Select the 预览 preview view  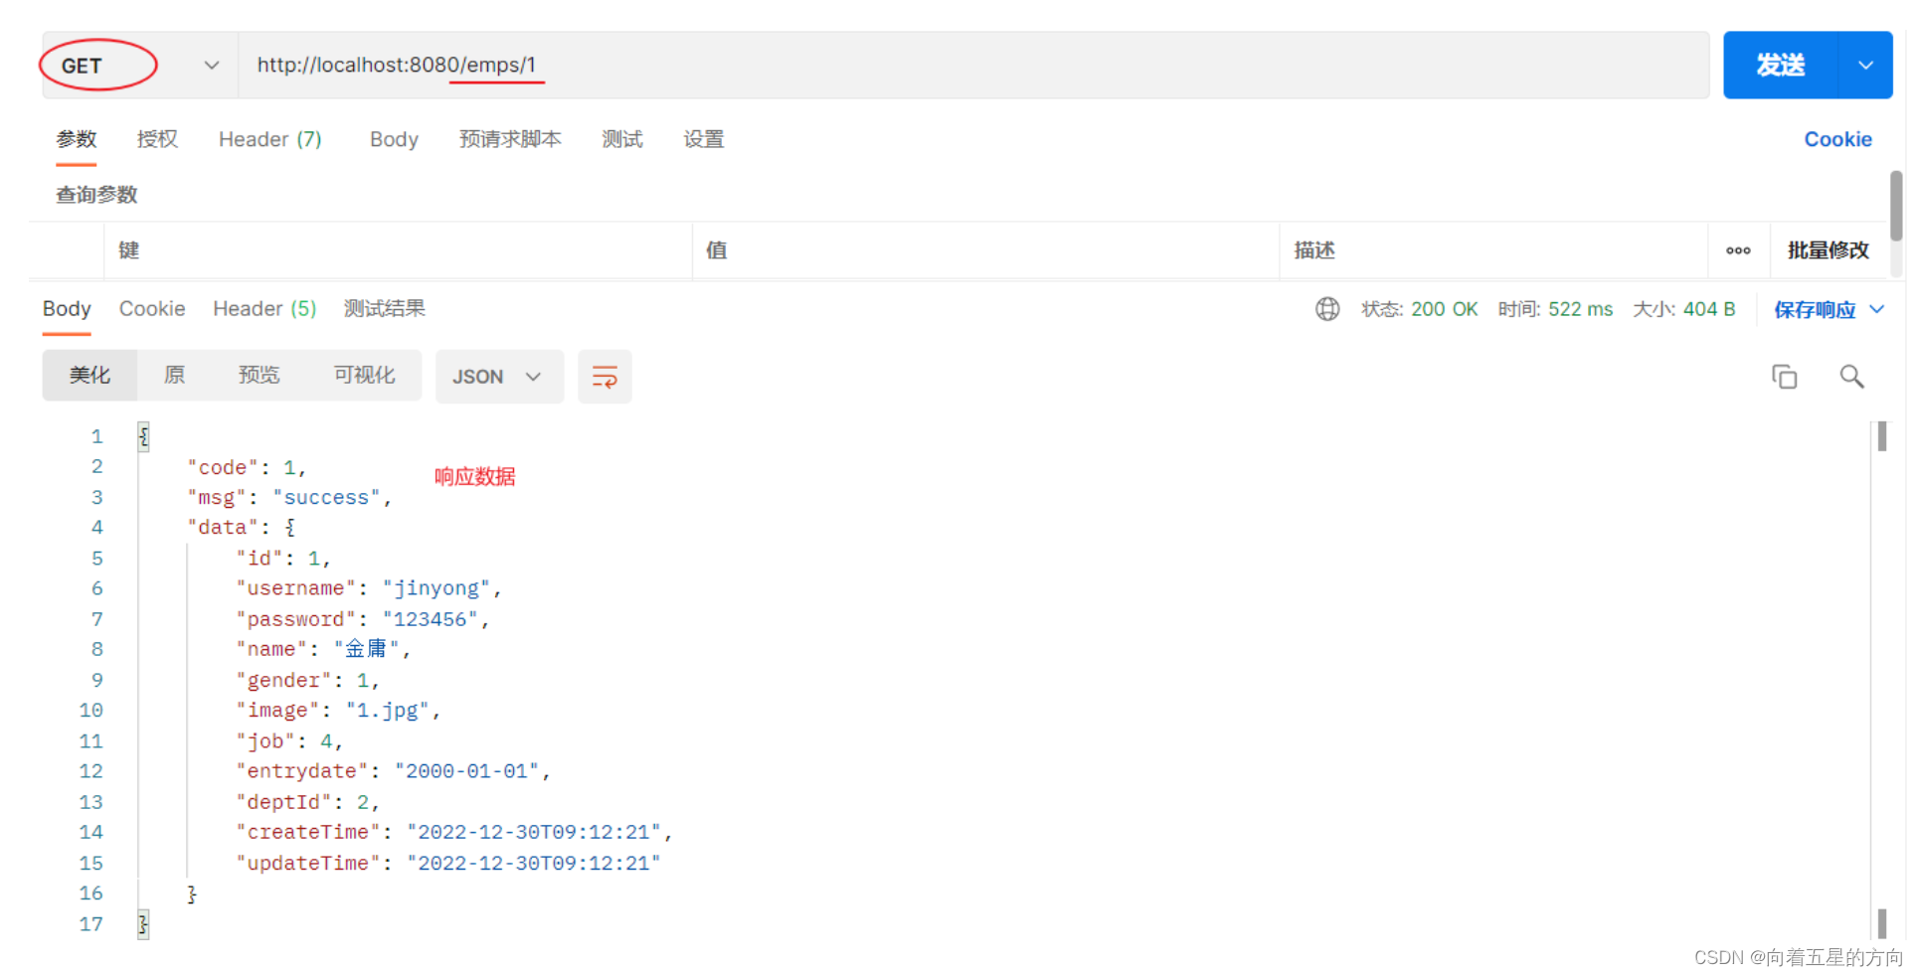[259, 376]
